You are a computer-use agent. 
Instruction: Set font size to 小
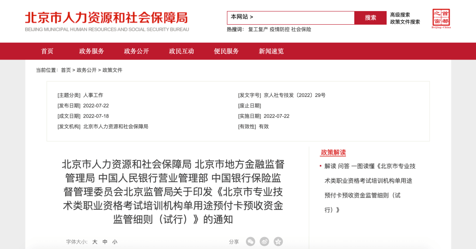115,242
